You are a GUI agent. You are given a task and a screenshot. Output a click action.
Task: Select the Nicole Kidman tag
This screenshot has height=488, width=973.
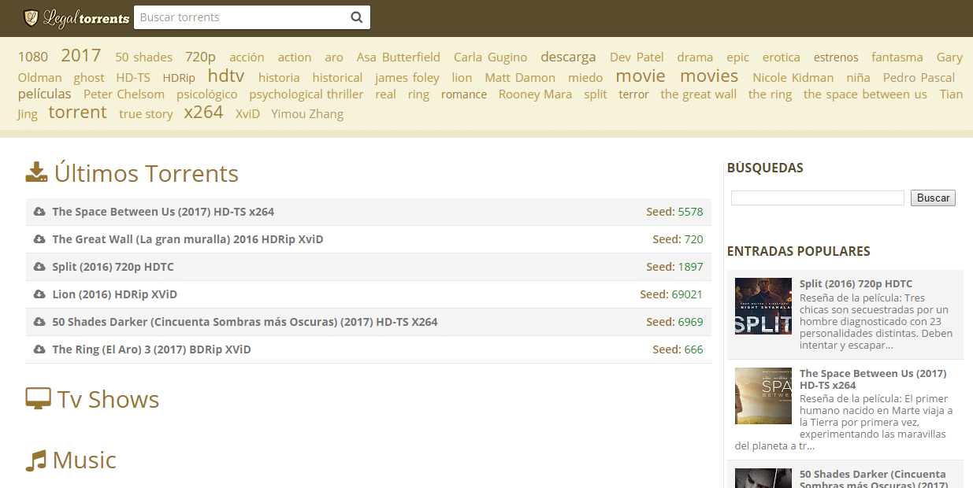click(x=793, y=78)
